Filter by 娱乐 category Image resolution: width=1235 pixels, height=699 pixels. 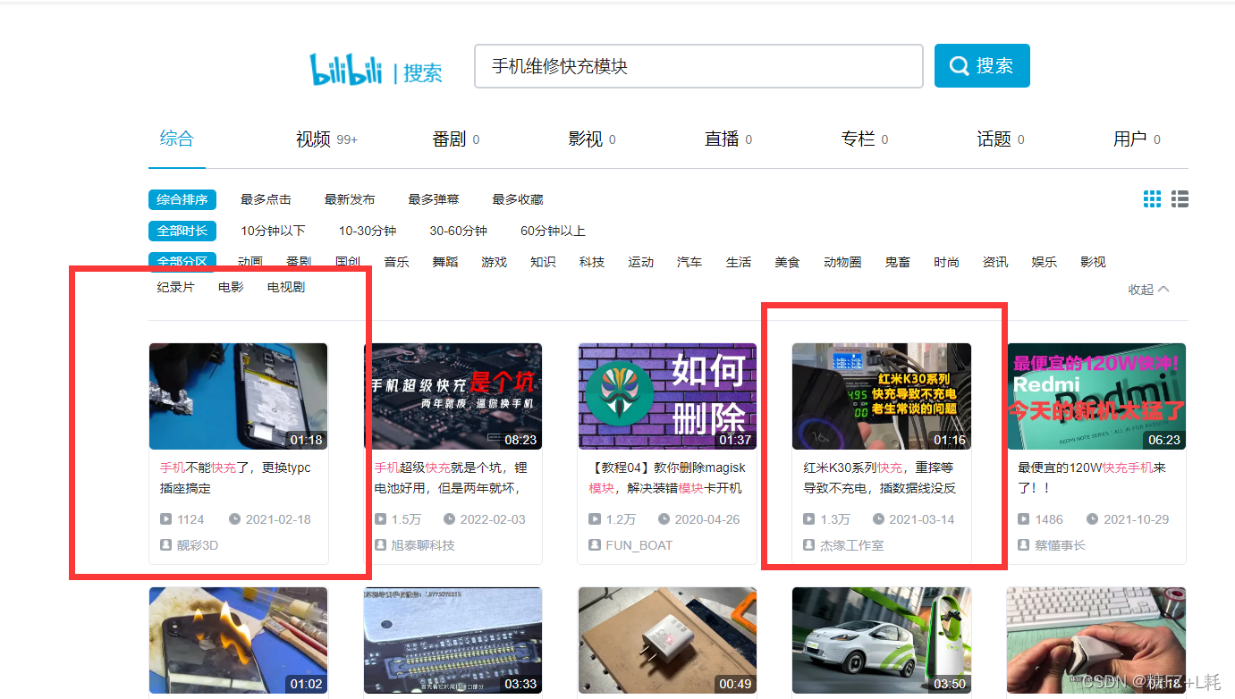coord(1045,262)
